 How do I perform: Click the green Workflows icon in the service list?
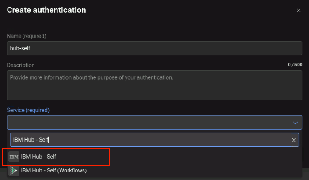[14, 171]
